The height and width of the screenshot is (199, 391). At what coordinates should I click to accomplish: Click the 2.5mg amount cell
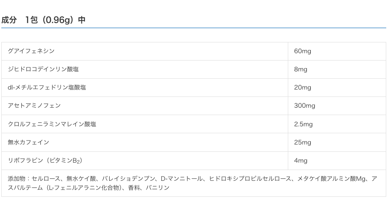coord(303,124)
